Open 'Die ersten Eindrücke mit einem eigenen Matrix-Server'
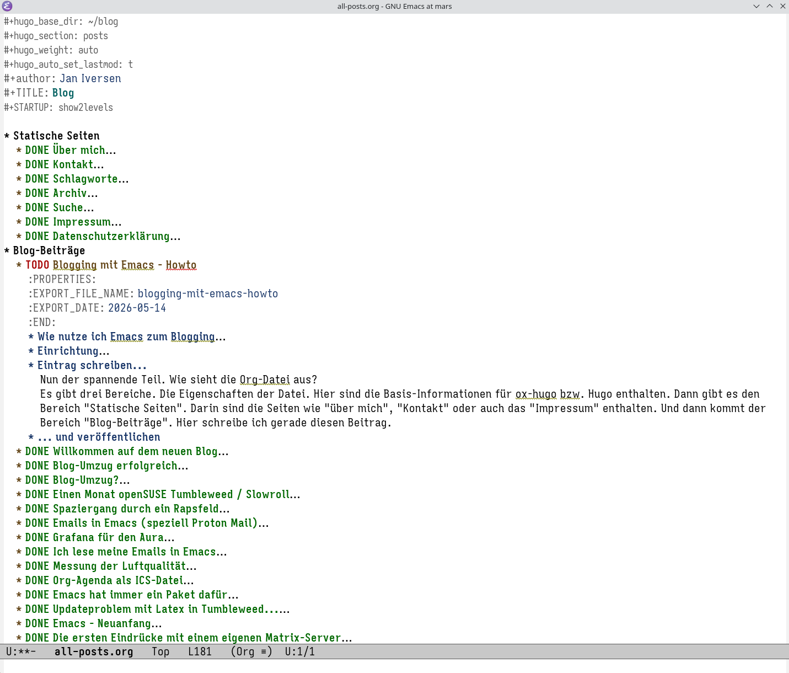The height and width of the screenshot is (673, 789). [x=202, y=638]
